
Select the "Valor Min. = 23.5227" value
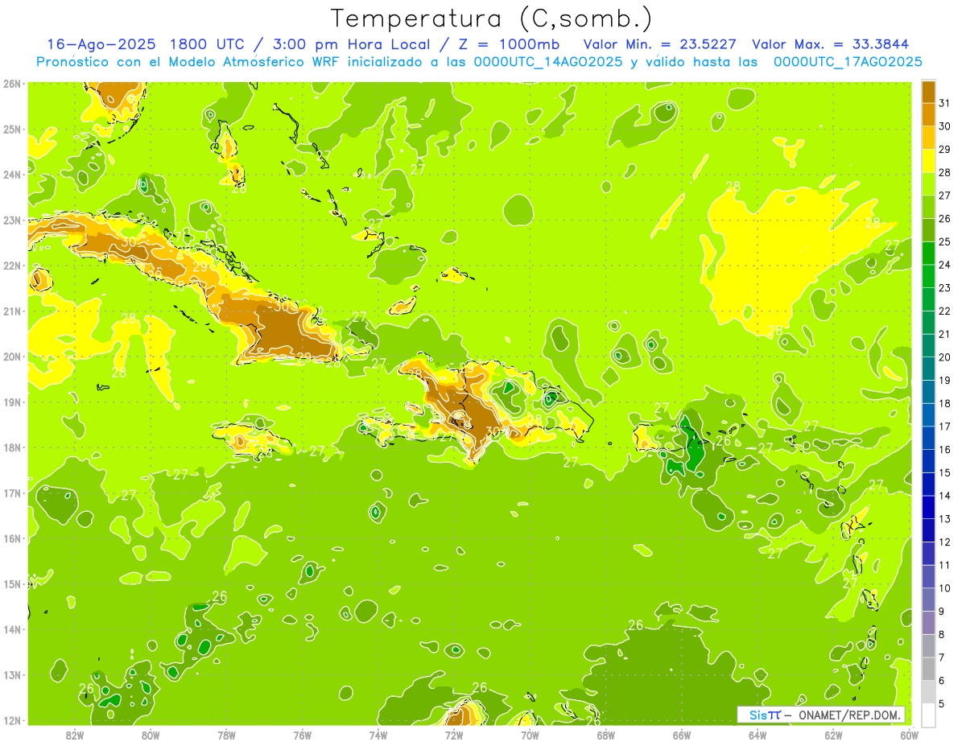pyautogui.click(x=661, y=43)
